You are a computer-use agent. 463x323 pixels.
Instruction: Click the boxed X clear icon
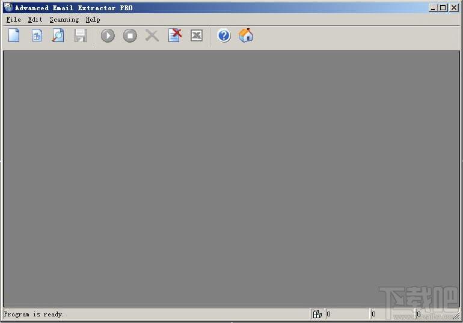click(x=197, y=35)
